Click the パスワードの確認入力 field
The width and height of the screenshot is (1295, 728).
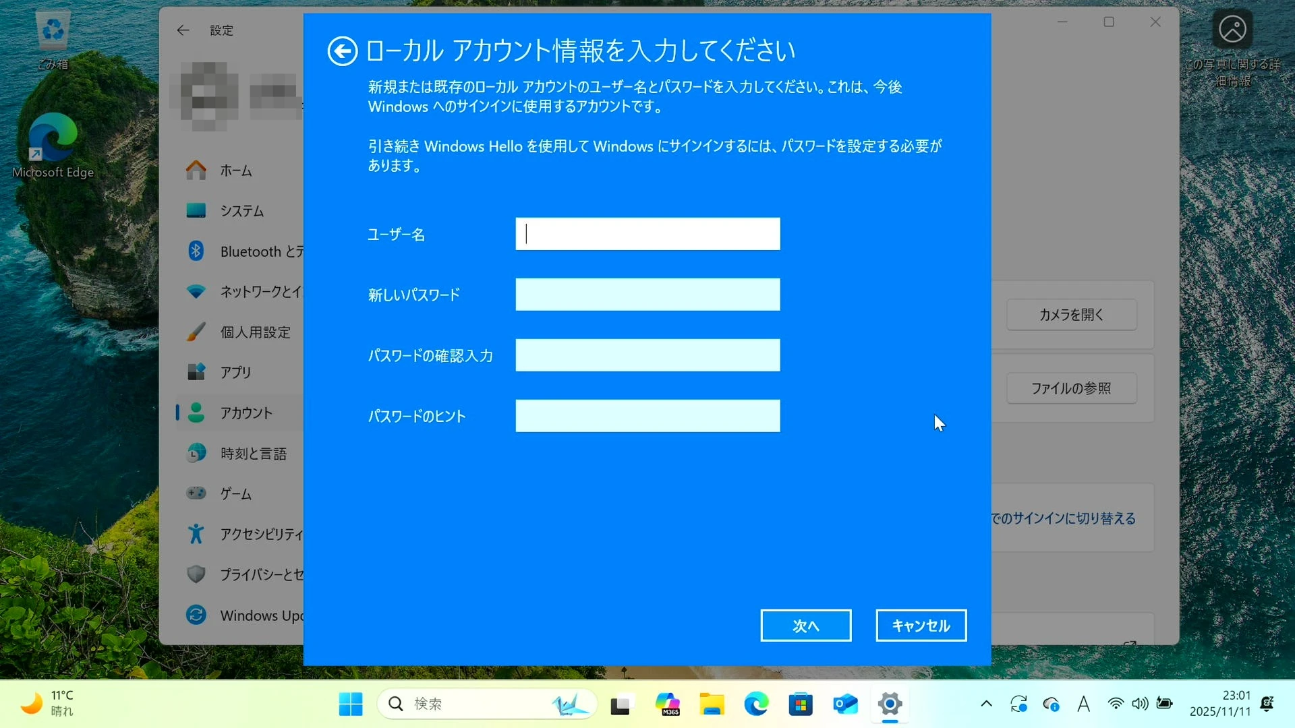[x=647, y=355]
